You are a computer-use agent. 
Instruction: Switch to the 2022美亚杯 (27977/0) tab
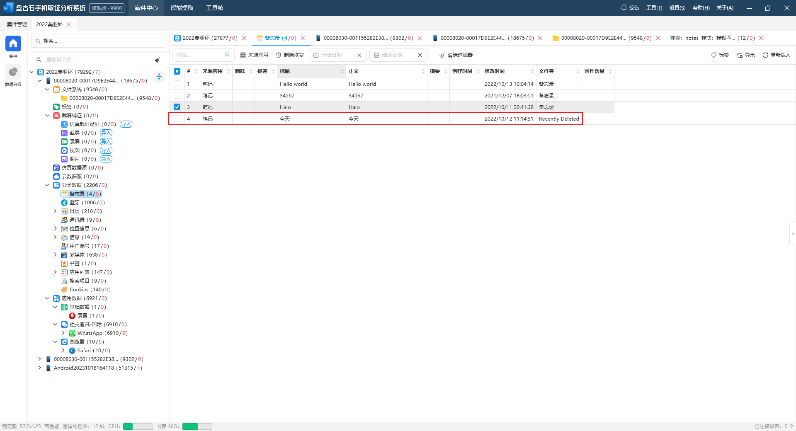[206, 38]
